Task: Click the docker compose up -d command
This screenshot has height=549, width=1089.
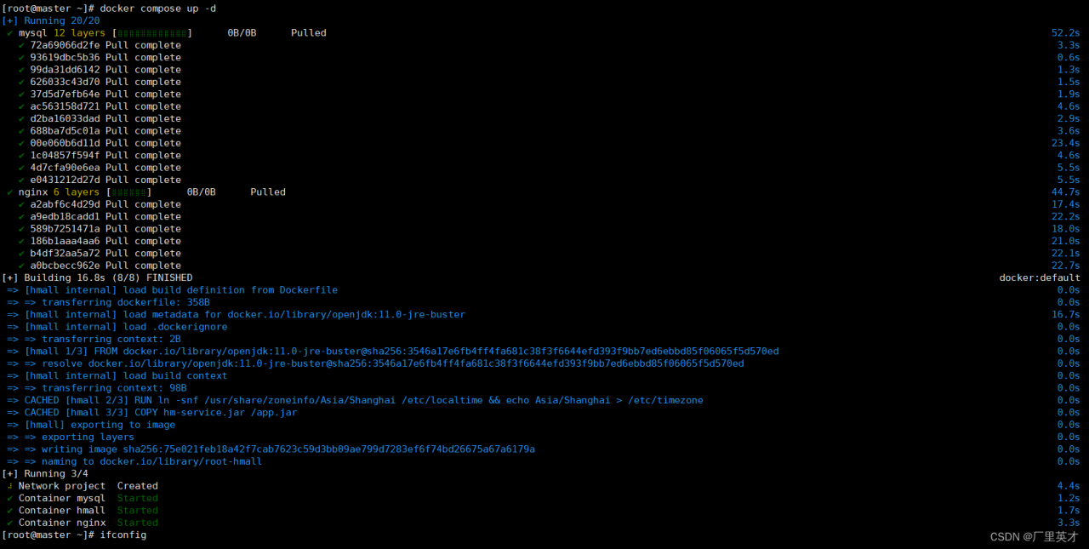Action: pyautogui.click(x=157, y=9)
